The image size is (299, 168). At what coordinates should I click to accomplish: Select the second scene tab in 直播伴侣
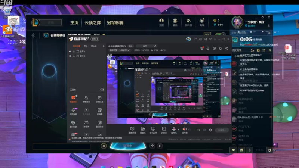click(x=86, y=46)
